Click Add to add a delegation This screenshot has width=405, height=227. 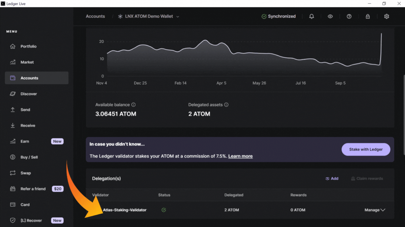pyautogui.click(x=332, y=179)
